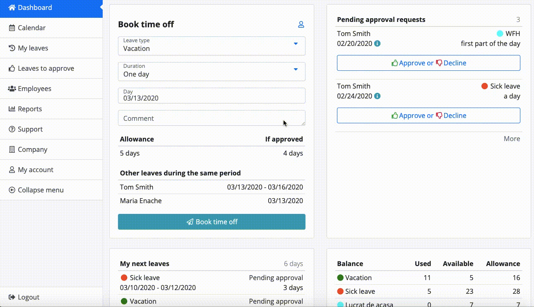Click the Collapse menu arrow icon

click(x=12, y=190)
